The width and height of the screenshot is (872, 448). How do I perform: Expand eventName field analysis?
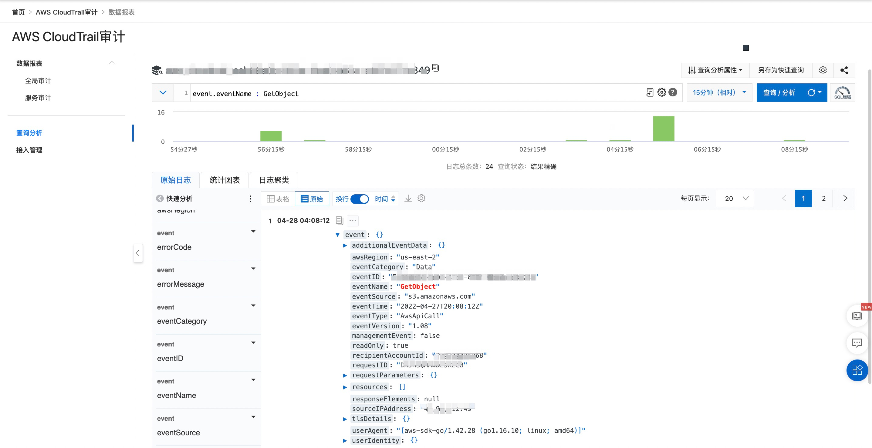[253, 380]
